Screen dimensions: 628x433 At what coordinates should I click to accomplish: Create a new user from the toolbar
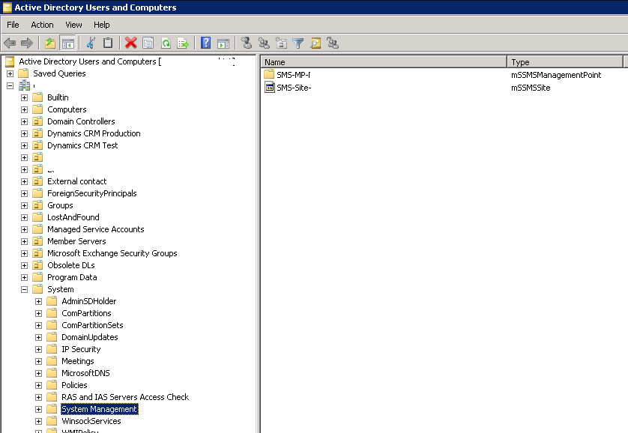[x=247, y=43]
